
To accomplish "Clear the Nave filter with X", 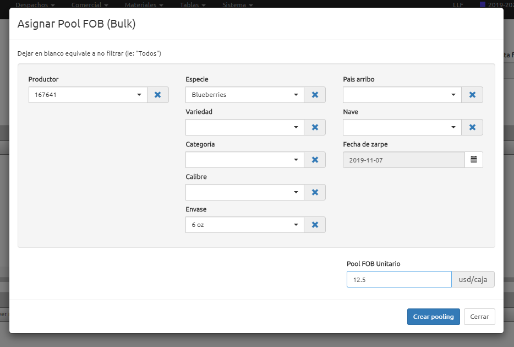I will (x=472, y=127).
